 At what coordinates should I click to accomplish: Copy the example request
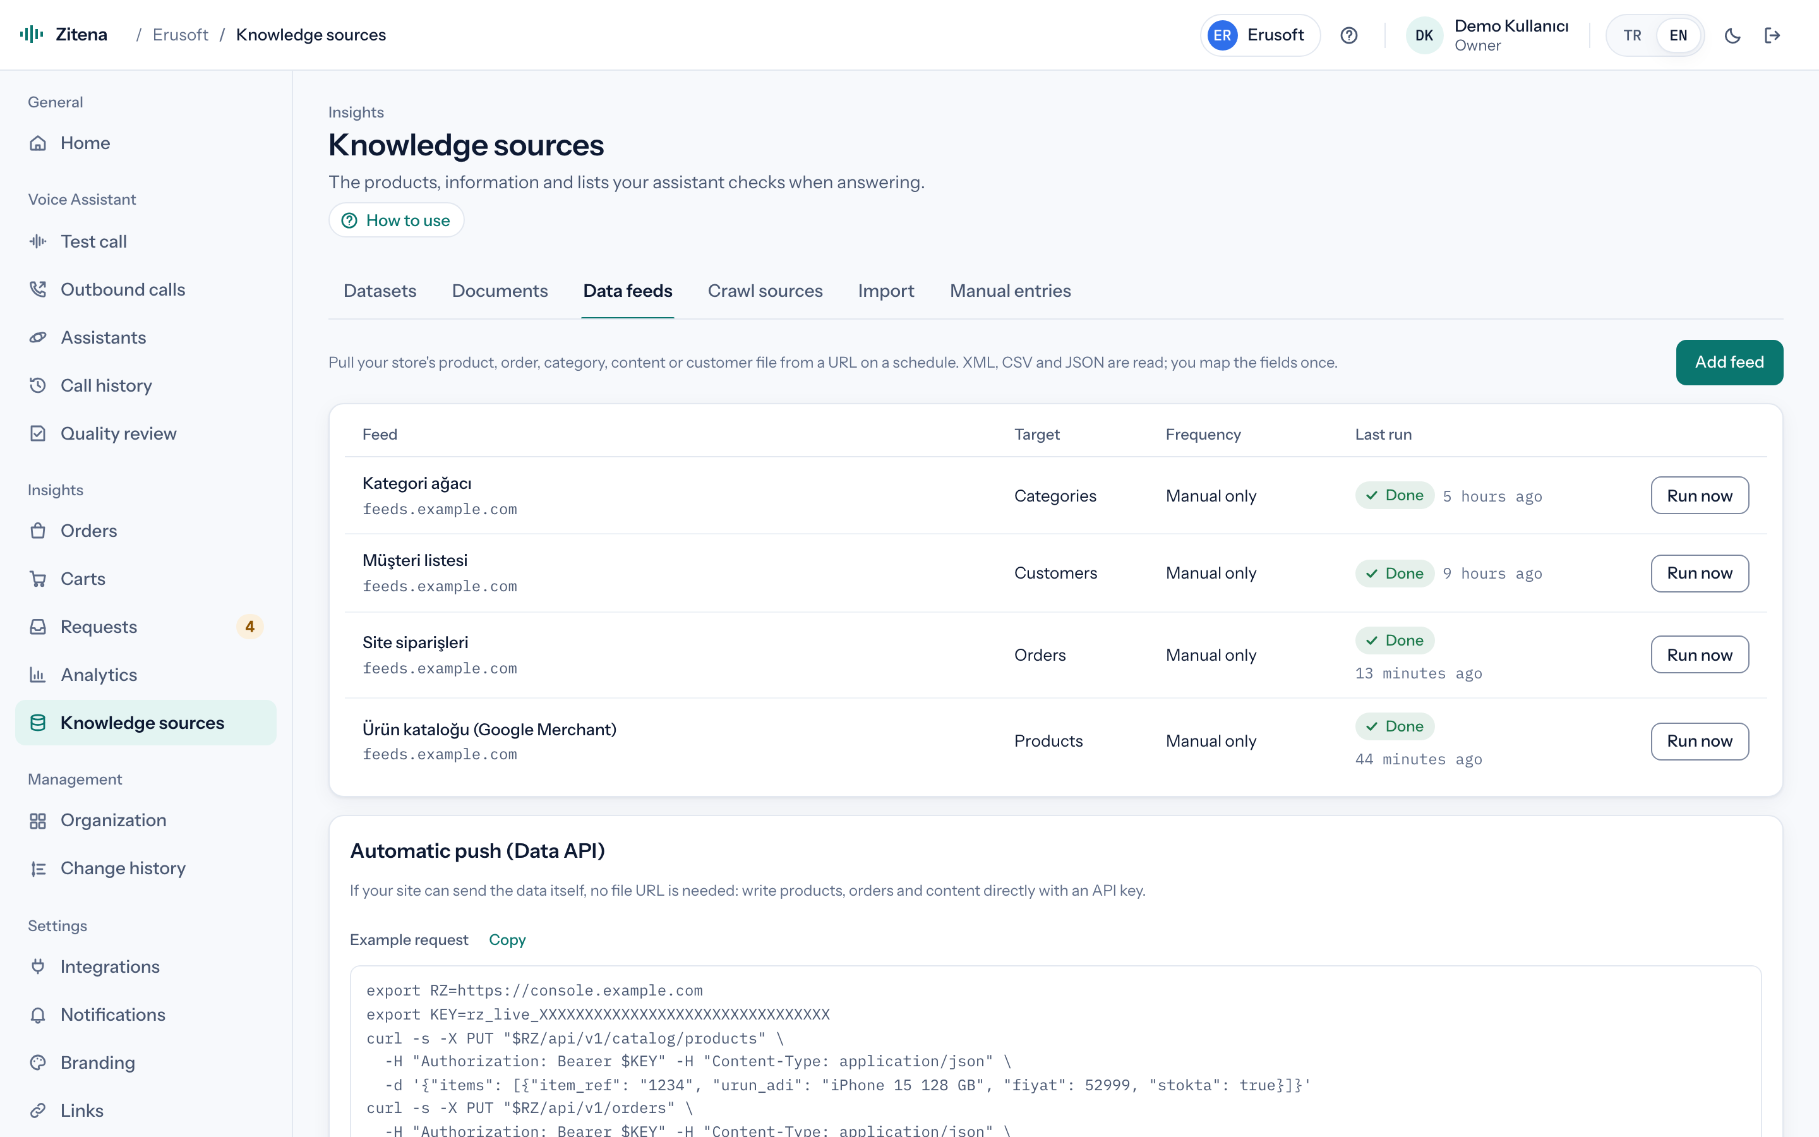(x=507, y=940)
